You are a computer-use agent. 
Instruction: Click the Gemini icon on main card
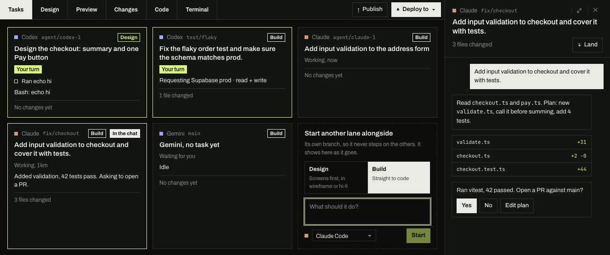tap(161, 134)
